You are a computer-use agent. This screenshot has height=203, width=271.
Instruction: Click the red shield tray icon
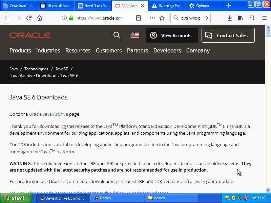[246, 198]
